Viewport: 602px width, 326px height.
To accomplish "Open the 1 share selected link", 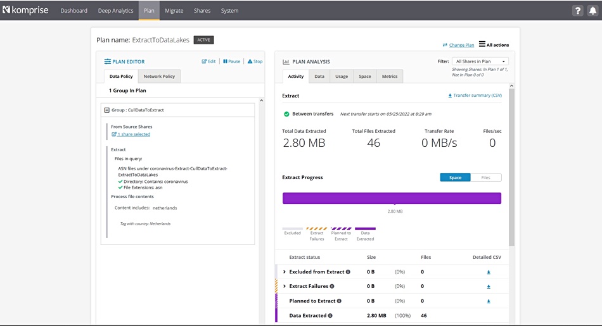I will pos(131,134).
